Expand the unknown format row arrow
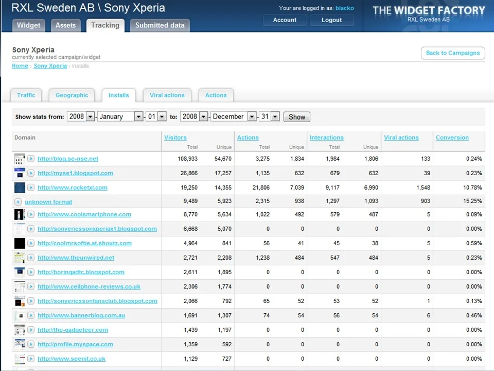The width and height of the screenshot is (494, 371). pos(18,202)
